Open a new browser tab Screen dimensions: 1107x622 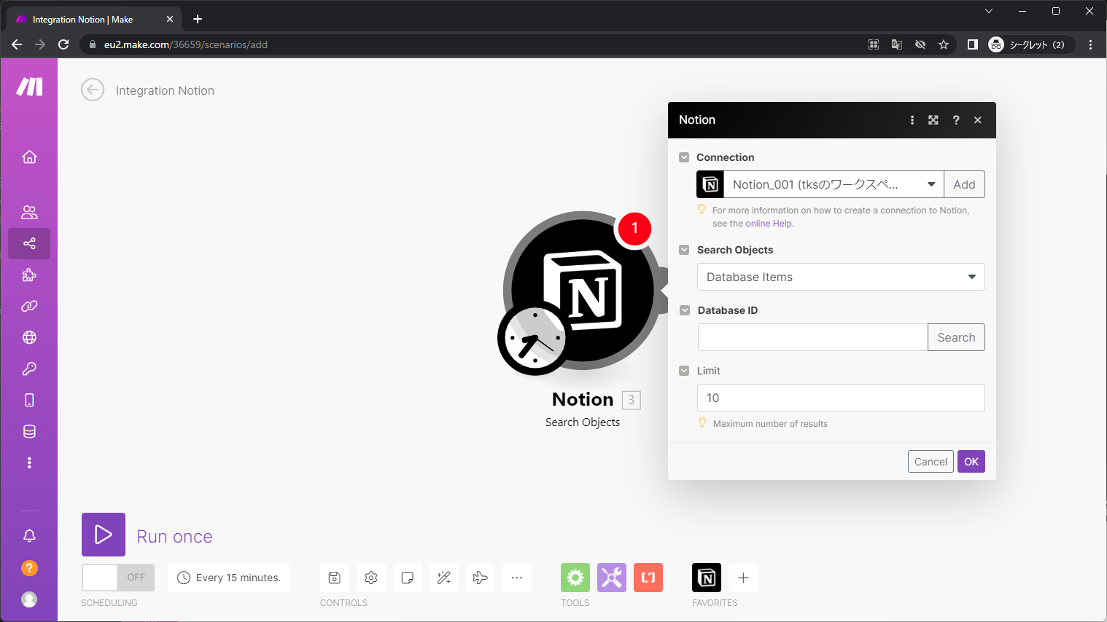tap(198, 20)
